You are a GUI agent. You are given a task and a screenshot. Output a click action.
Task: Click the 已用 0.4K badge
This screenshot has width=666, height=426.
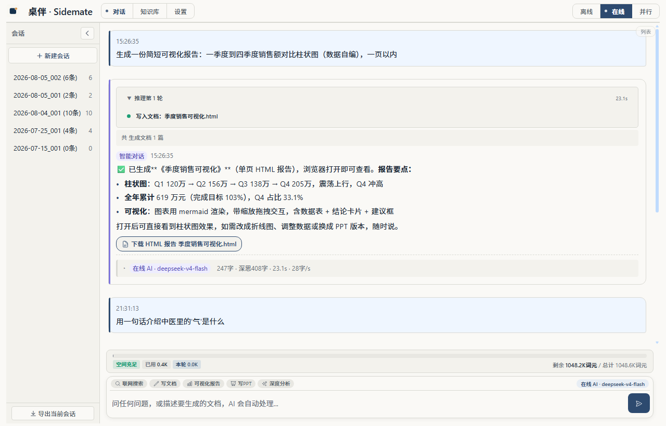click(156, 365)
